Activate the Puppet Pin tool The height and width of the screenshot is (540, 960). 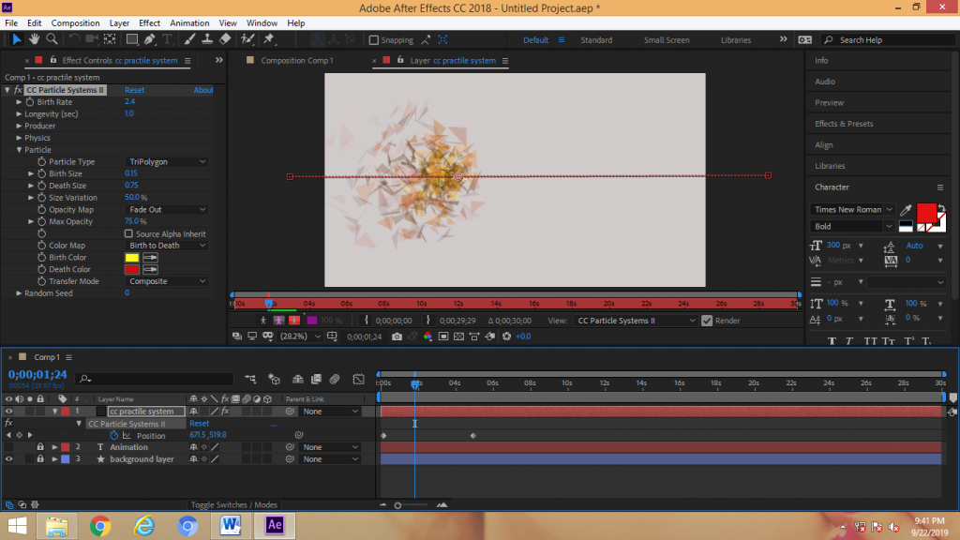[x=269, y=39]
